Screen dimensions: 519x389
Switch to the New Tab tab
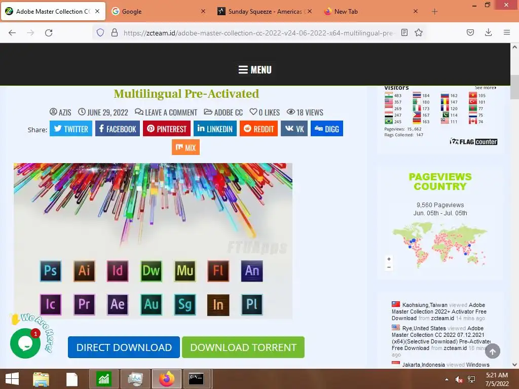[x=371, y=11]
